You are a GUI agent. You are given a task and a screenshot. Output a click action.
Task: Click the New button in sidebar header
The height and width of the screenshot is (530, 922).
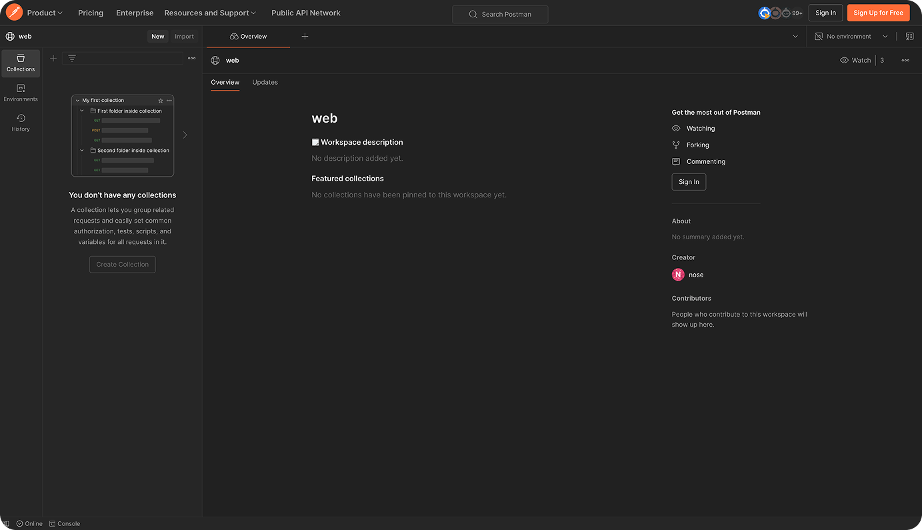(x=157, y=37)
